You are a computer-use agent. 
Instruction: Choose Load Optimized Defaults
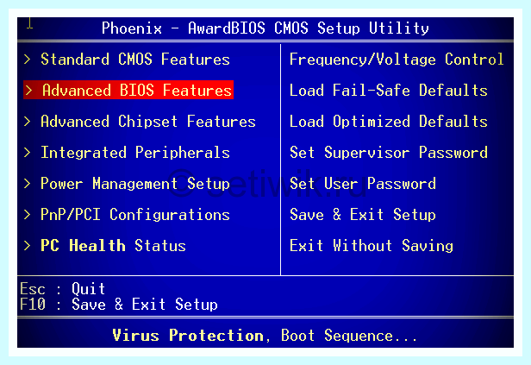[x=389, y=122]
